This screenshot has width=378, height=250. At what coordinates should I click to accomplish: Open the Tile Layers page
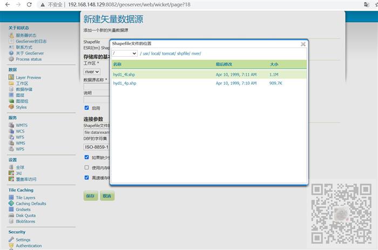click(x=25, y=198)
